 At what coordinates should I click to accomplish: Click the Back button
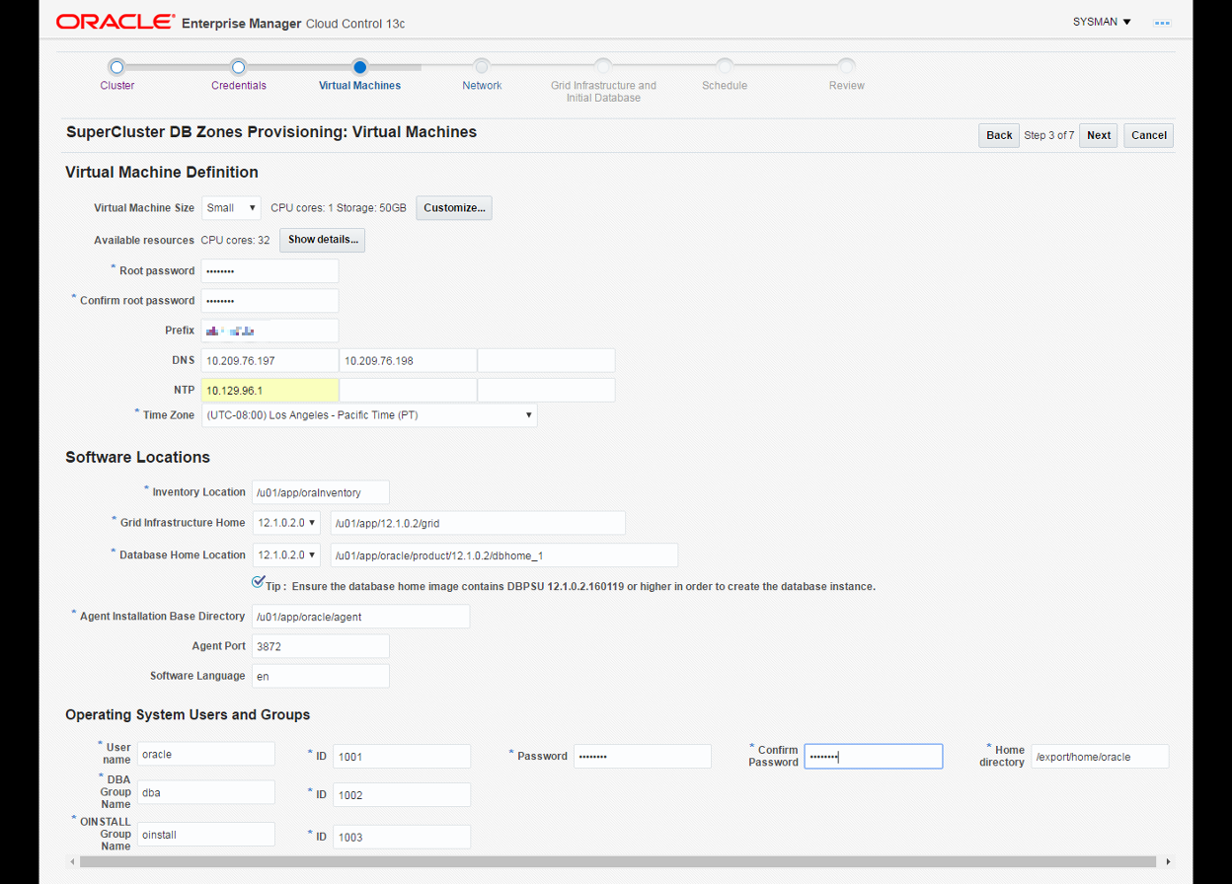click(999, 135)
